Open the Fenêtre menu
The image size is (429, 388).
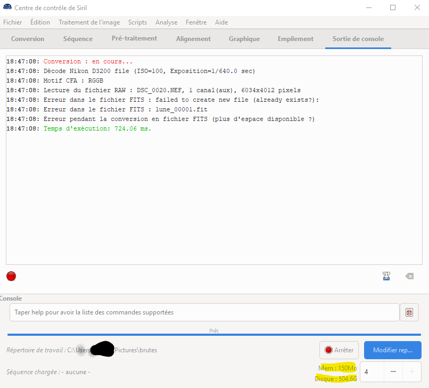(x=196, y=22)
